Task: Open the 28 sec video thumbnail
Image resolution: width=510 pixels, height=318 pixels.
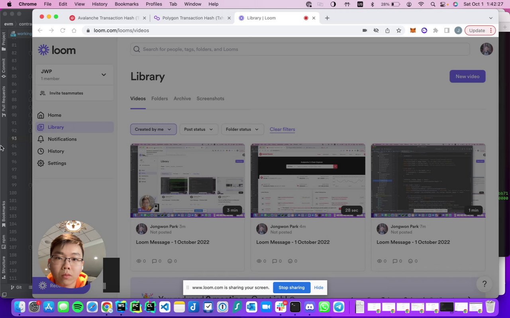Action: tap(308, 181)
